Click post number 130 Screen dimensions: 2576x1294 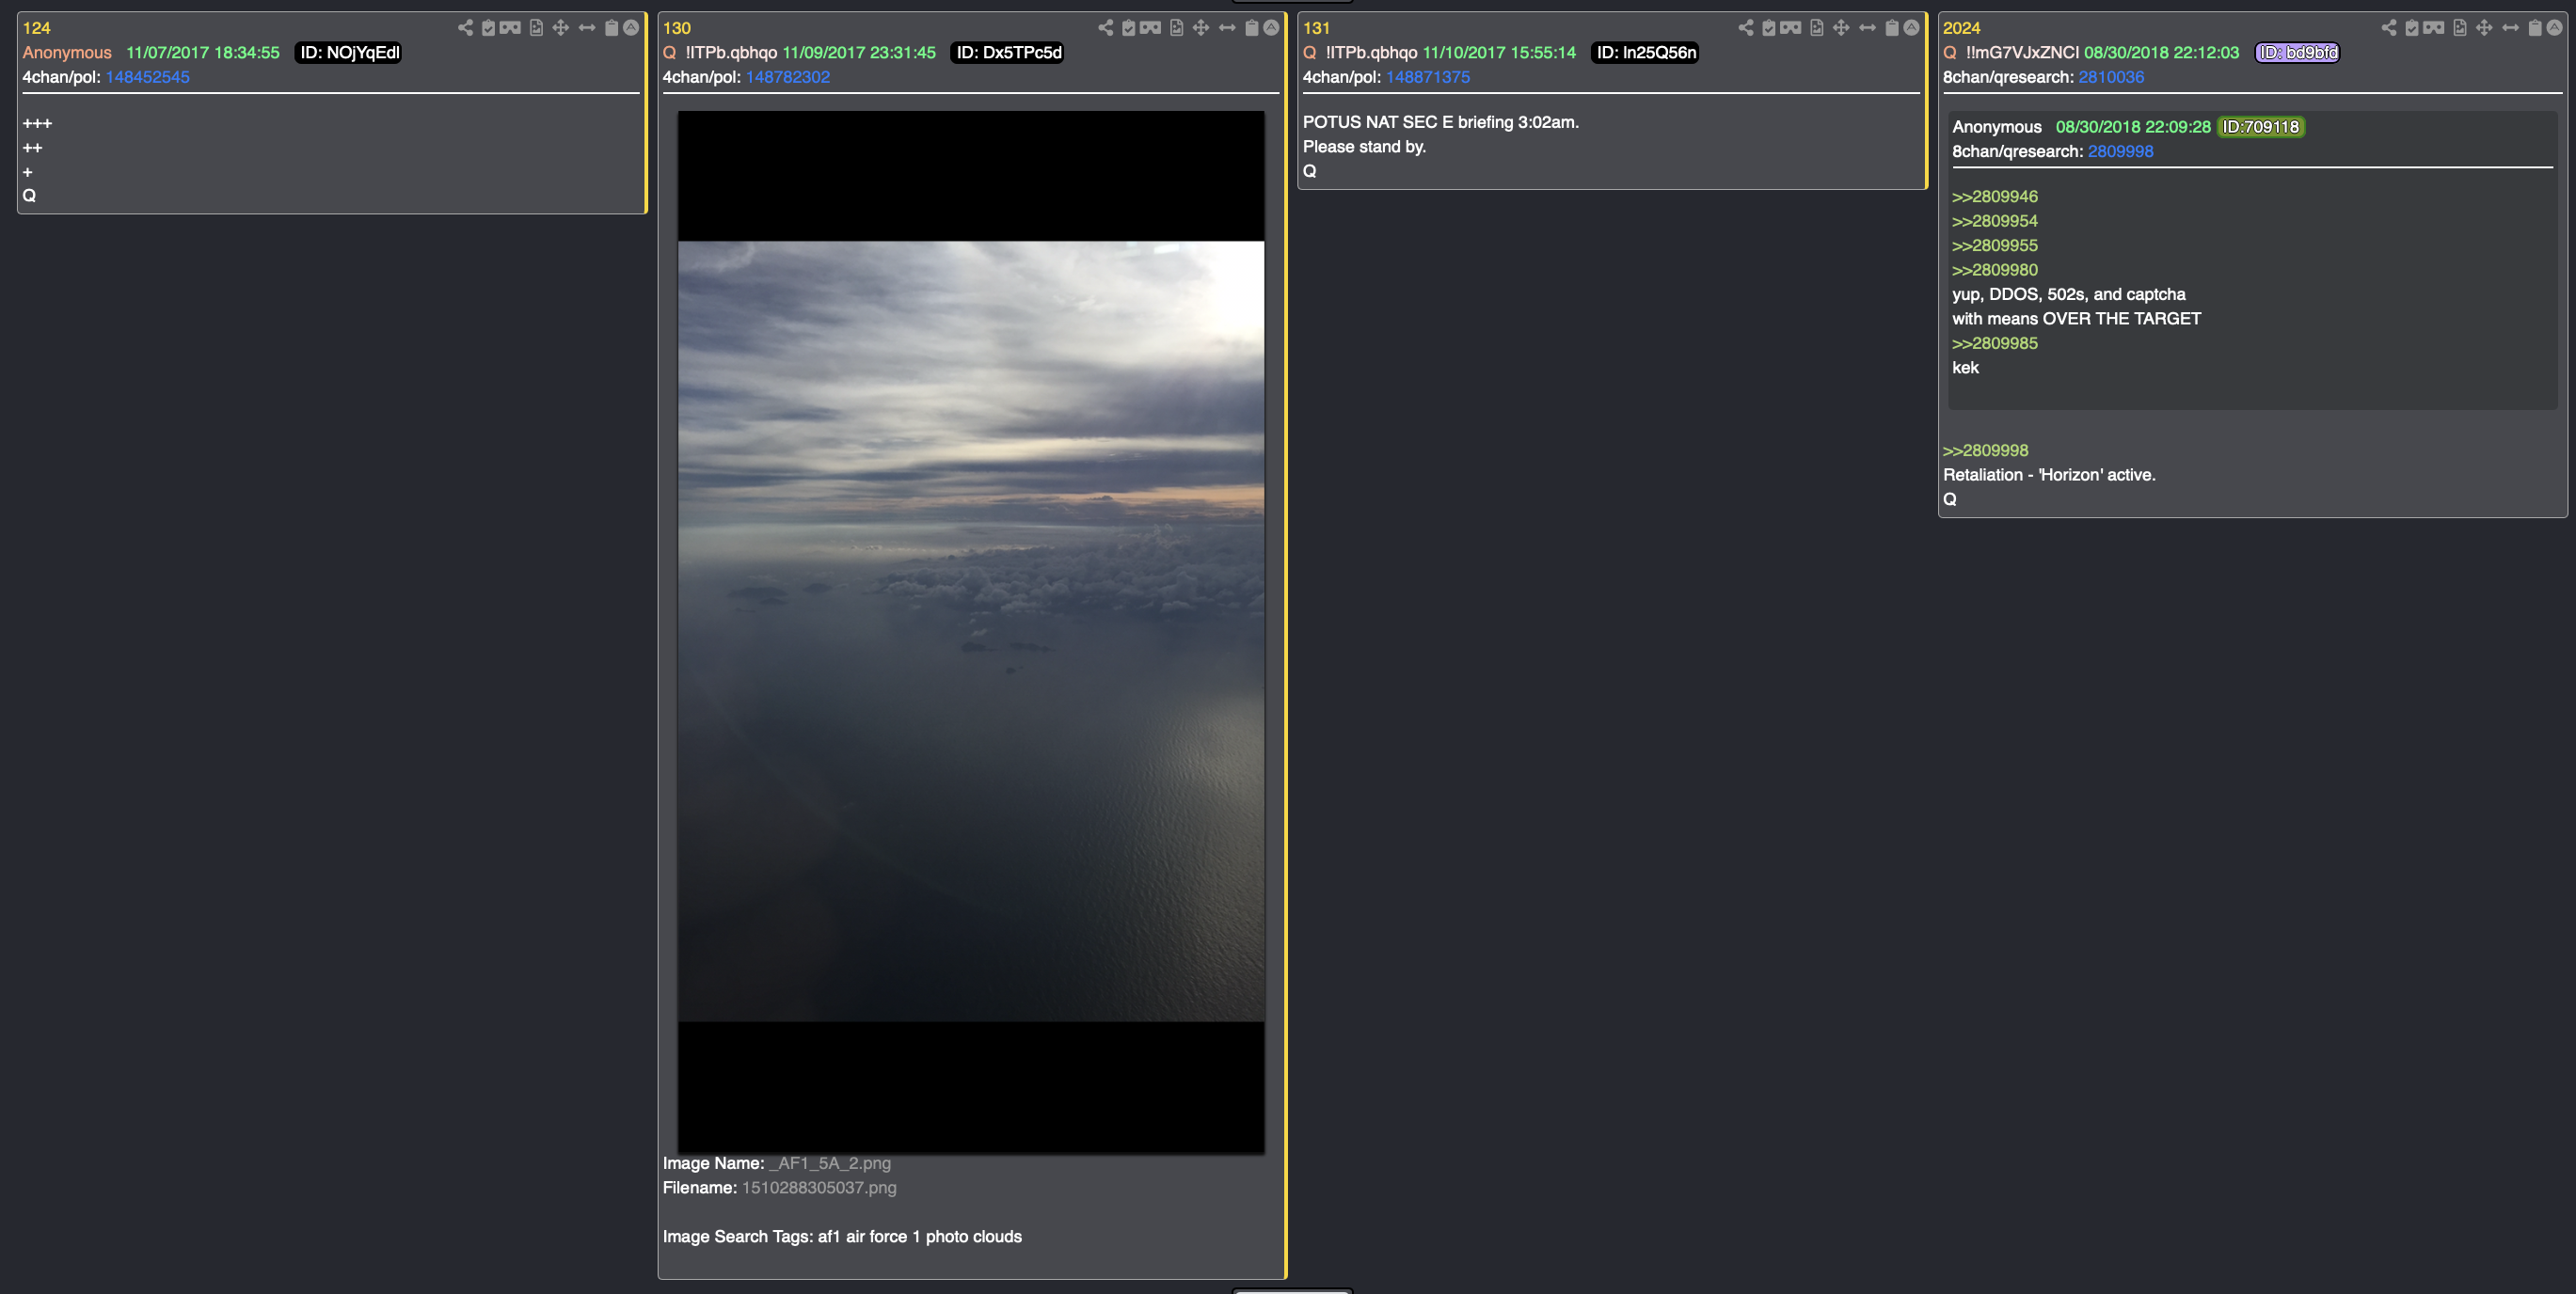pyautogui.click(x=676, y=28)
